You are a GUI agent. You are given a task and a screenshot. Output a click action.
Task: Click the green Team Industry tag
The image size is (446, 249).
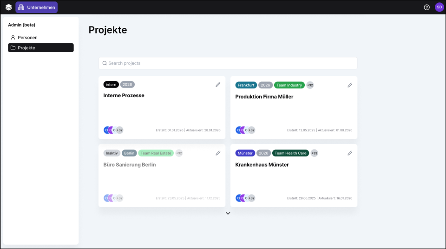(x=289, y=85)
